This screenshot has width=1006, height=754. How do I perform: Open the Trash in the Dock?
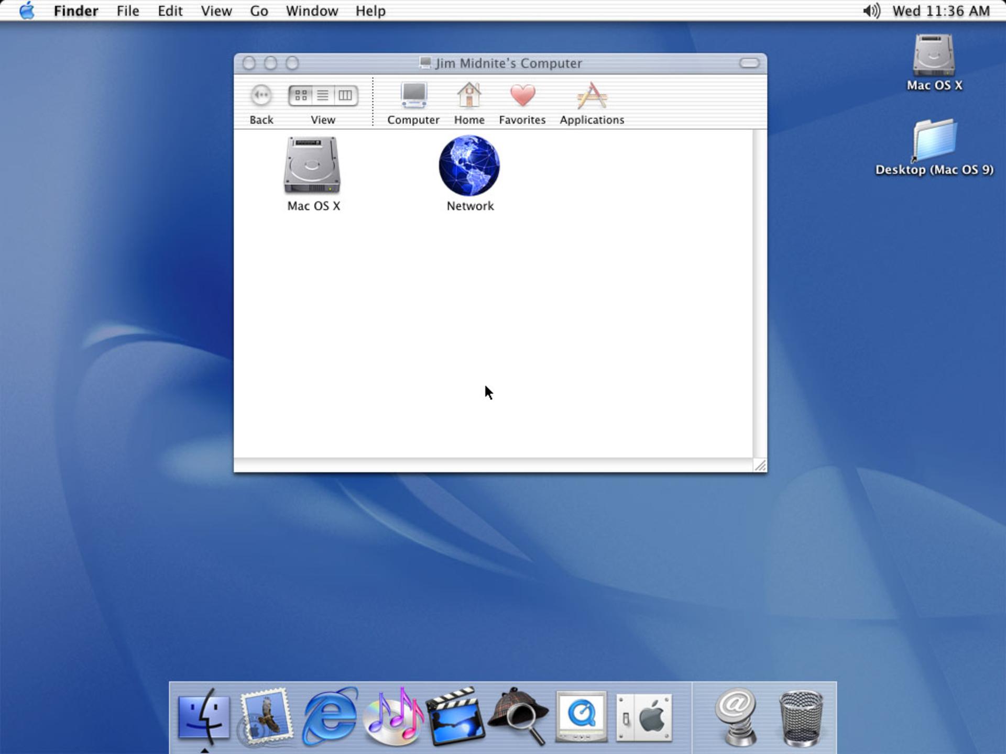click(801, 717)
